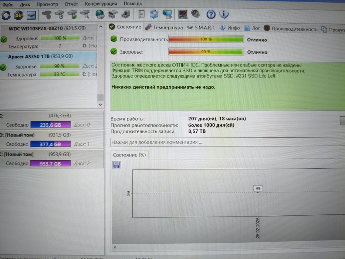Select the D: [Новый том] partition

[51, 139]
